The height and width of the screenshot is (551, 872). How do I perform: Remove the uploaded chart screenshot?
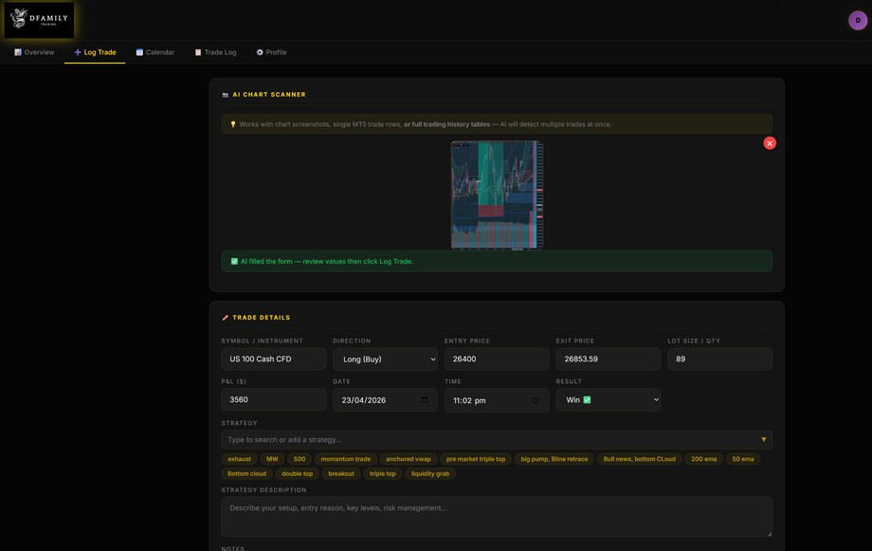click(x=770, y=143)
